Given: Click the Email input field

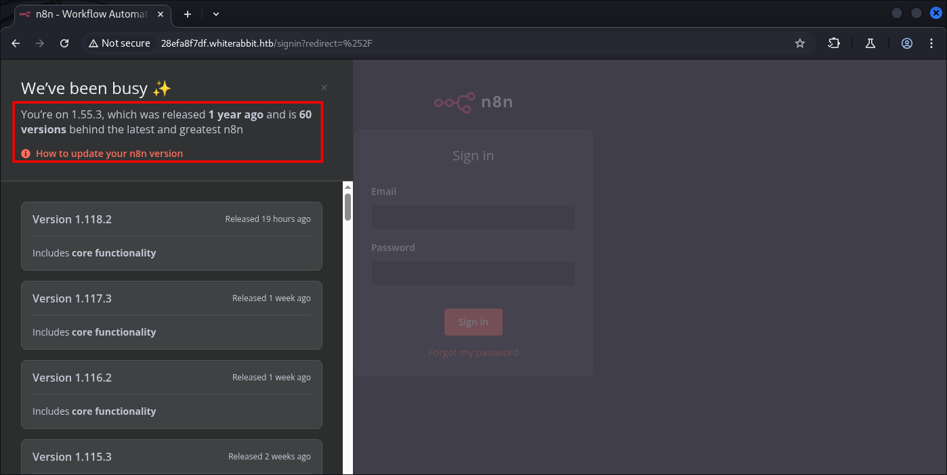Looking at the screenshot, I should click(x=473, y=217).
